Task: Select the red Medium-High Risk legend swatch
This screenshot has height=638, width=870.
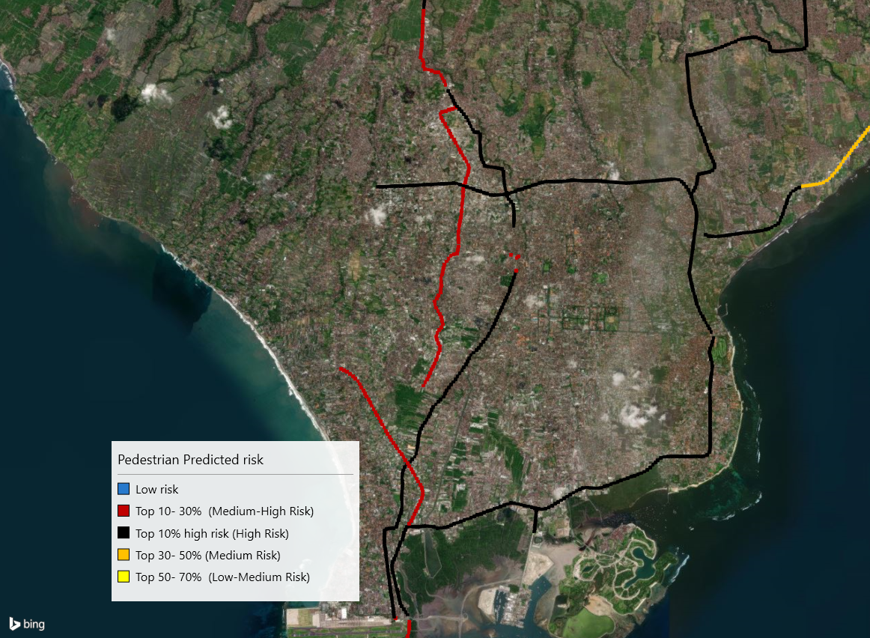Action: pos(124,511)
